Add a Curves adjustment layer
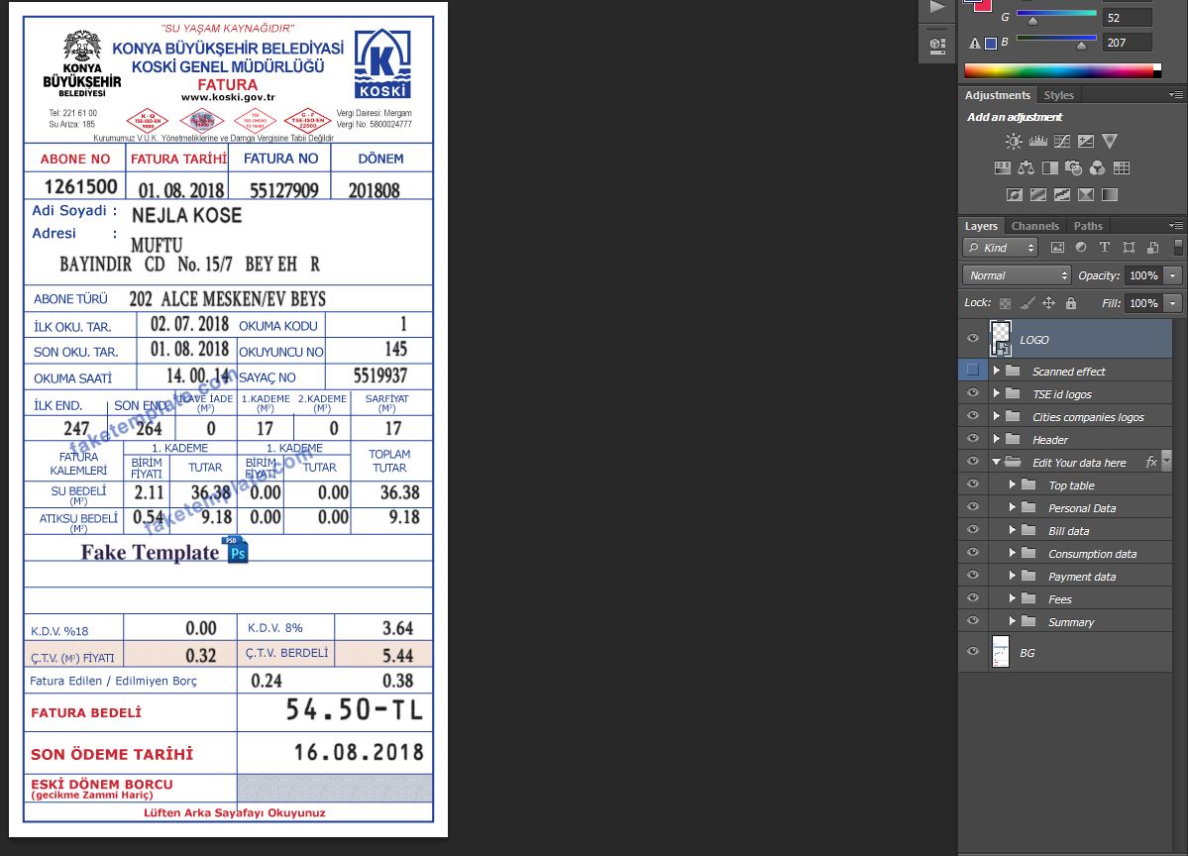1188x856 pixels. [x=1061, y=142]
